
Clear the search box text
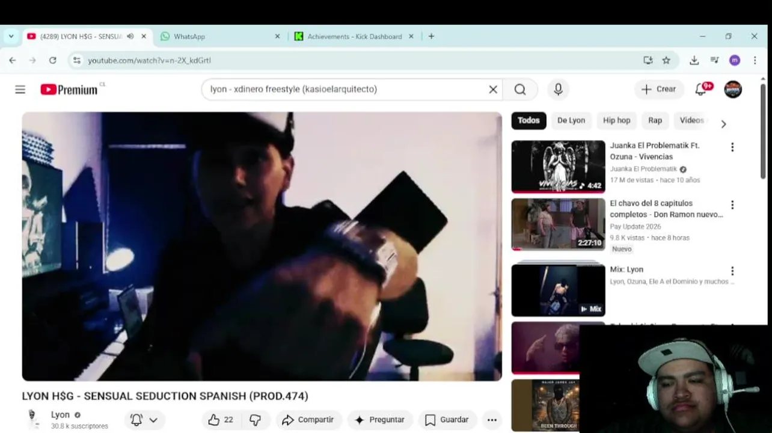pos(493,90)
